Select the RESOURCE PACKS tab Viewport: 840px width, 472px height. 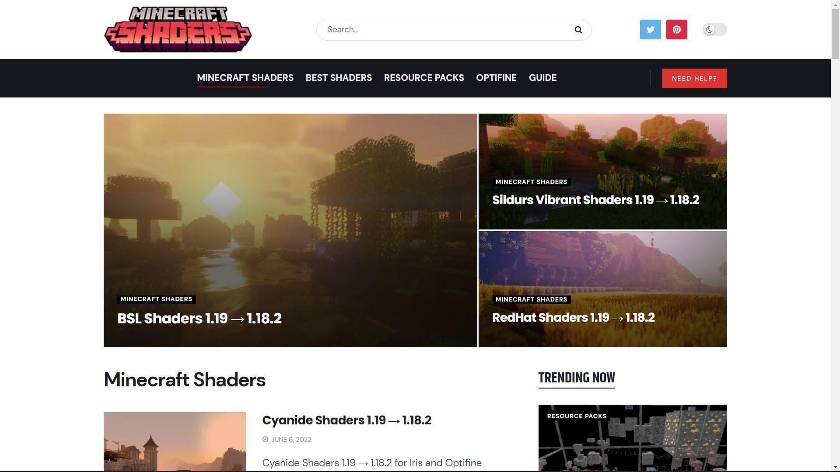pos(424,78)
